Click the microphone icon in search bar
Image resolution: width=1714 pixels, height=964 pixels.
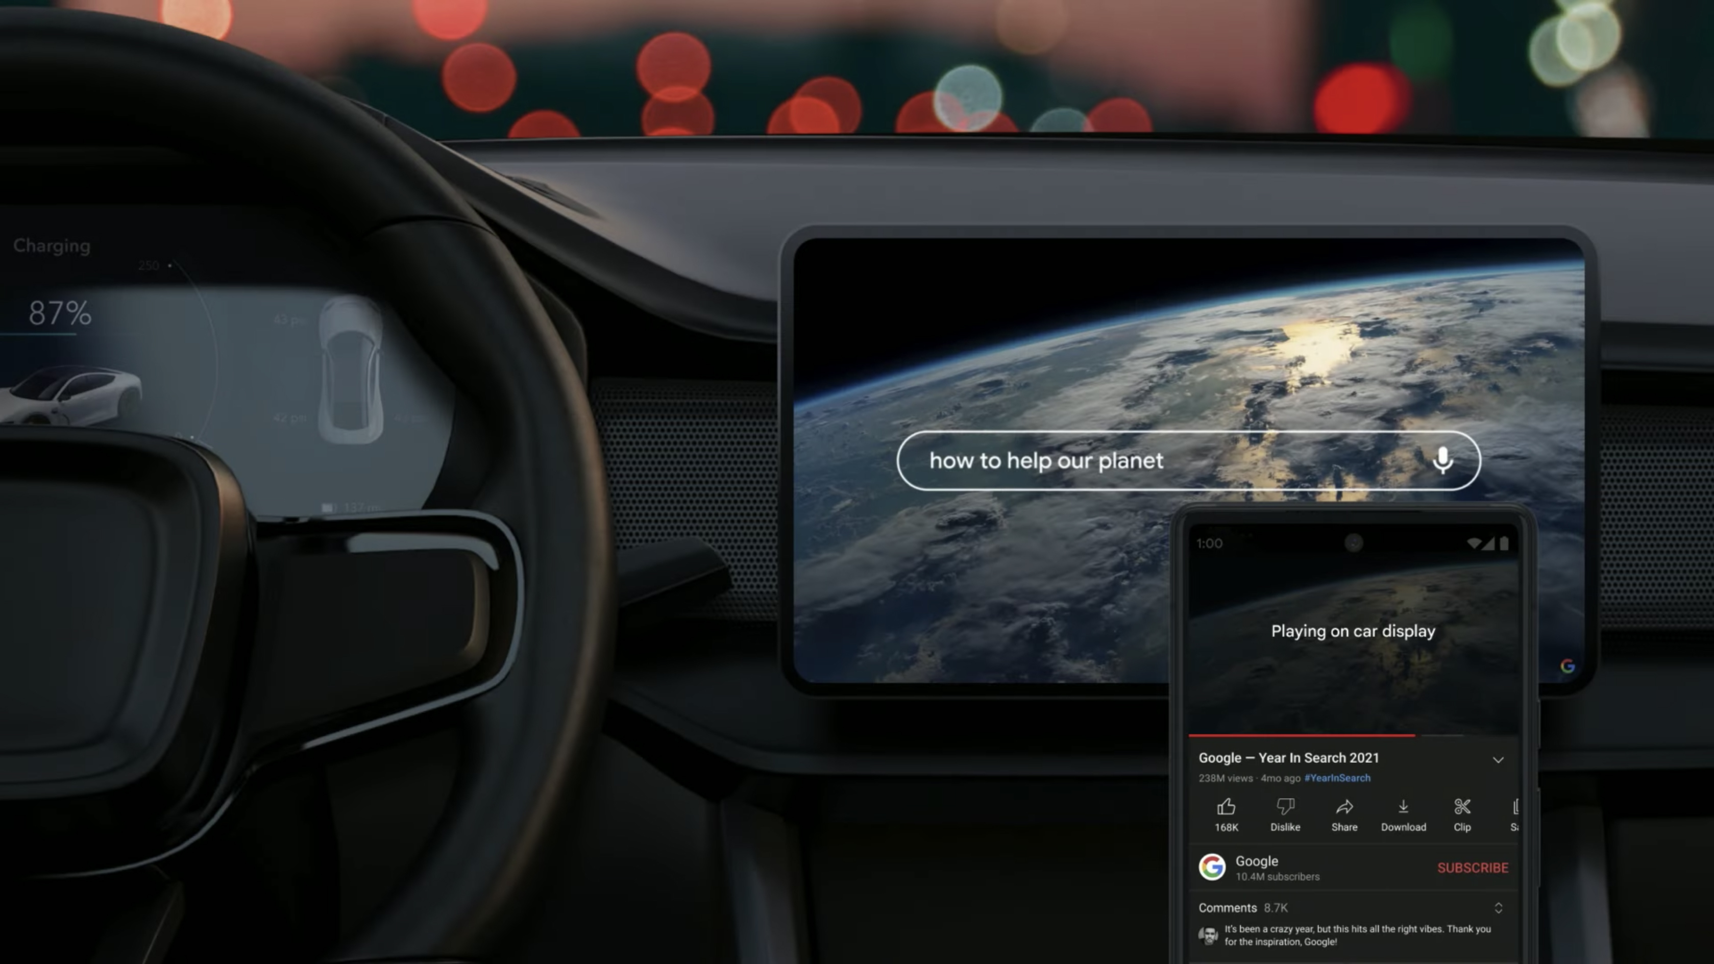pyautogui.click(x=1442, y=459)
